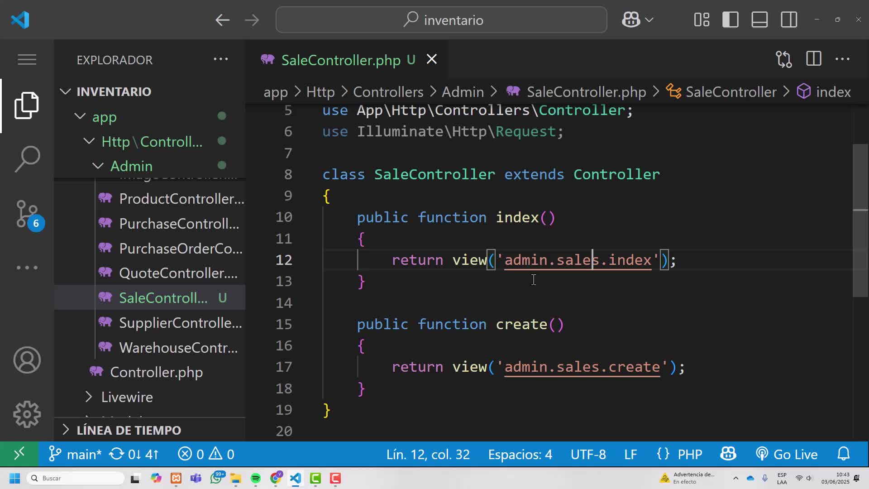This screenshot has height=489, width=869.
Task: Open remote window button in status bar
Action: (x=19, y=454)
